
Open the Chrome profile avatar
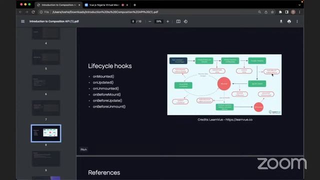coord(293,12)
